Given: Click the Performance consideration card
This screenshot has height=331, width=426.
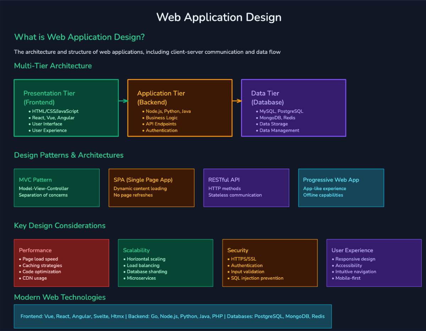Looking at the screenshot, I should [61, 263].
